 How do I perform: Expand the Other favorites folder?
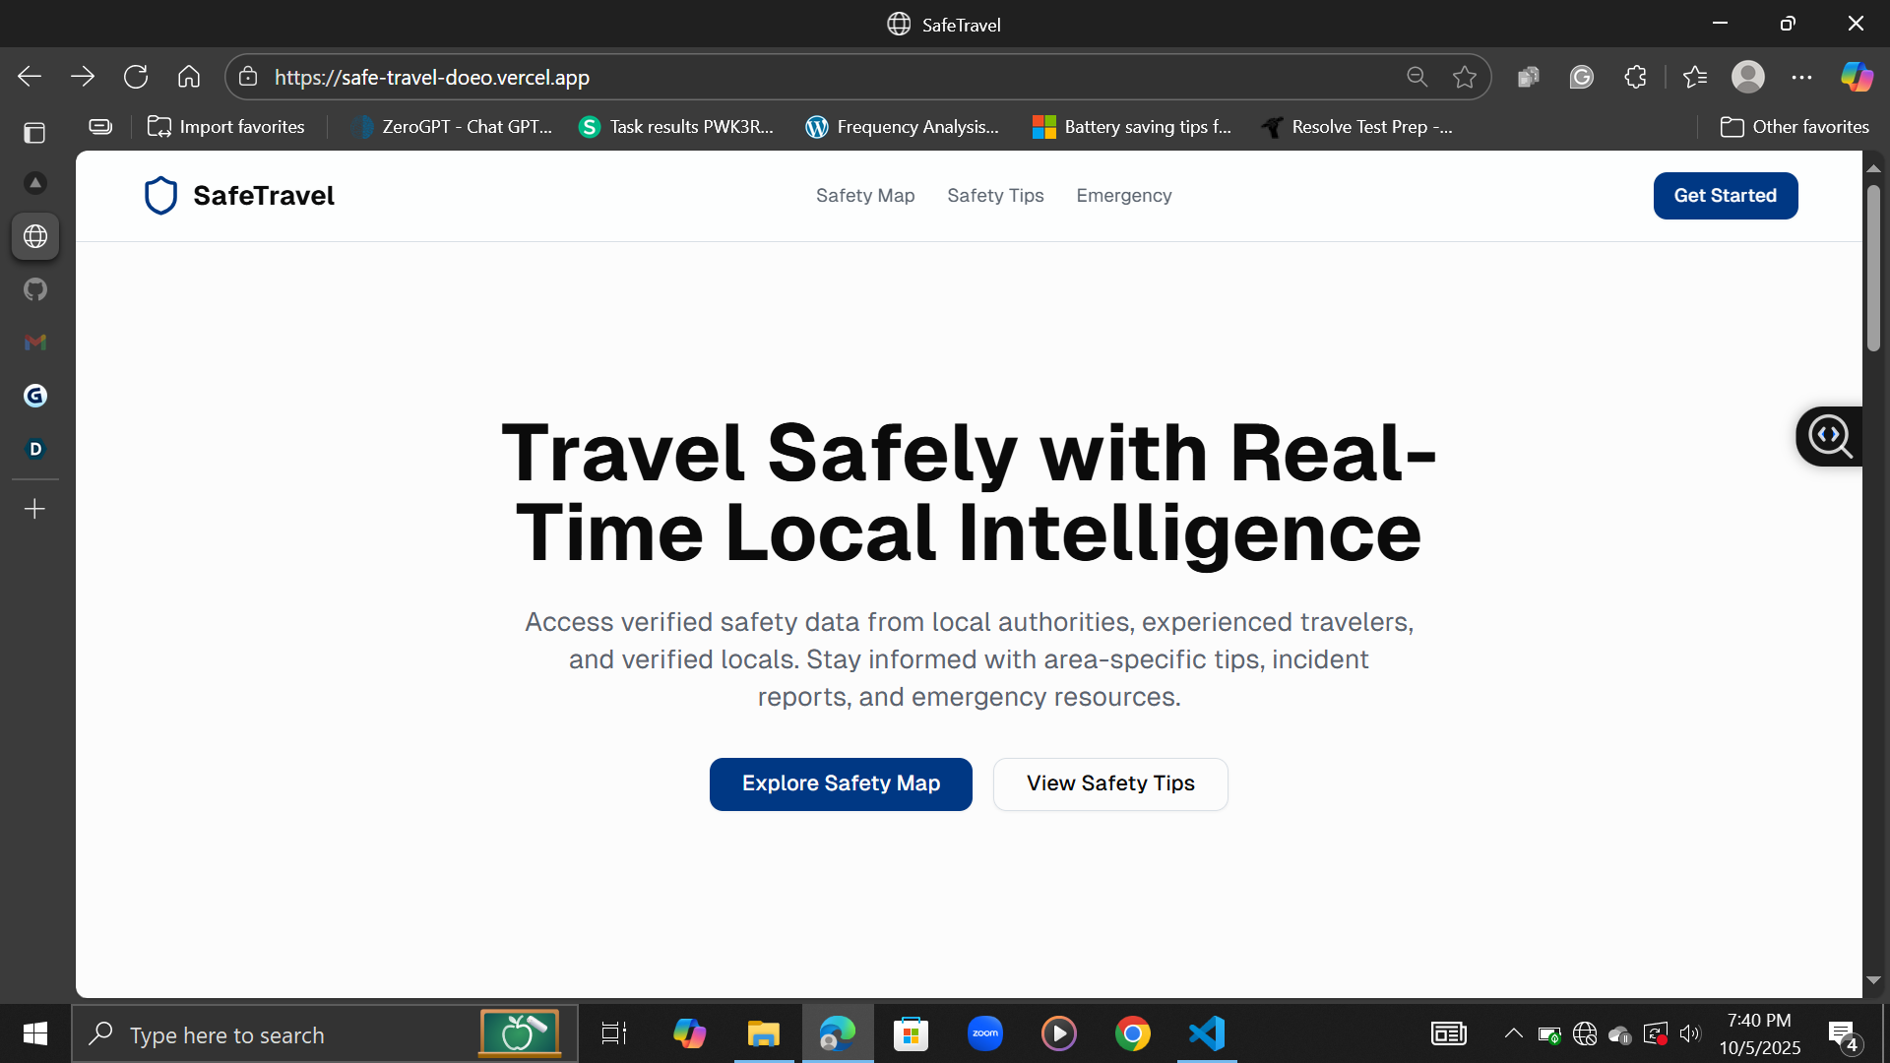[x=1795, y=127]
